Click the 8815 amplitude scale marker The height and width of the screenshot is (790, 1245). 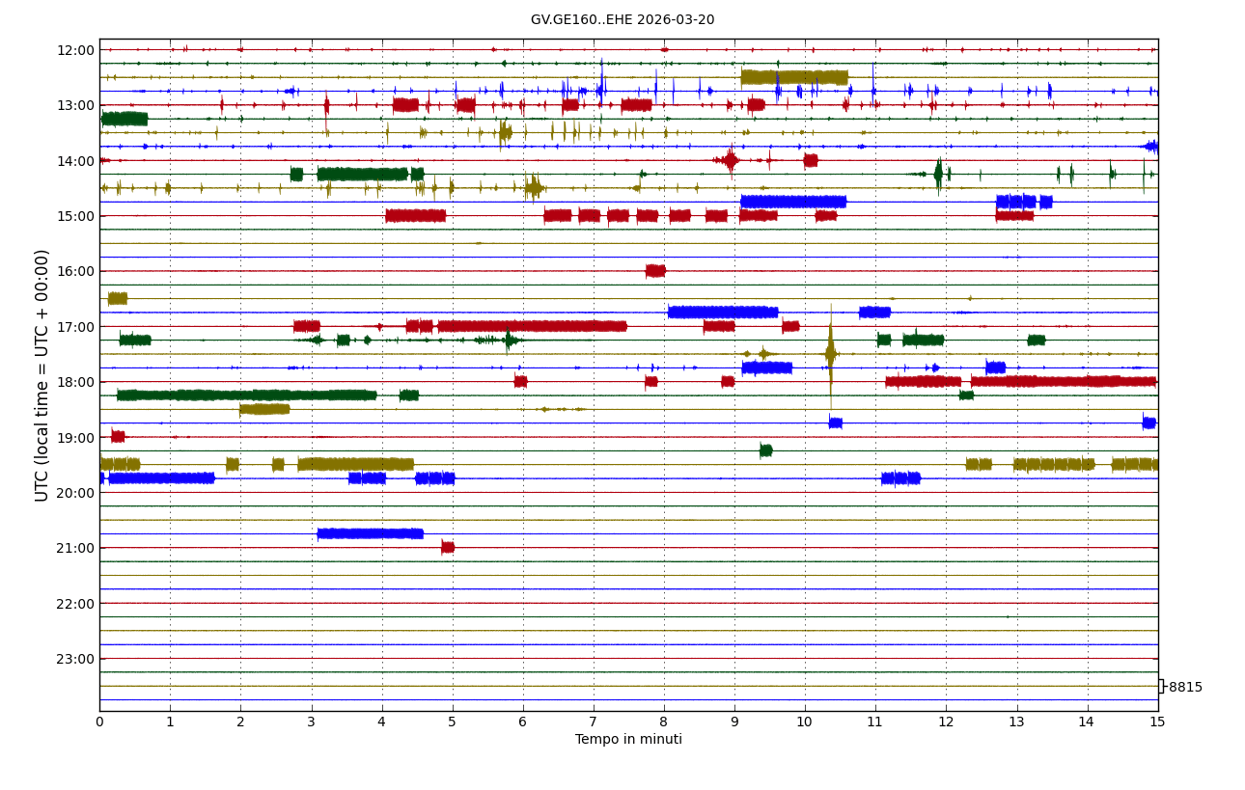(1184, 688)
